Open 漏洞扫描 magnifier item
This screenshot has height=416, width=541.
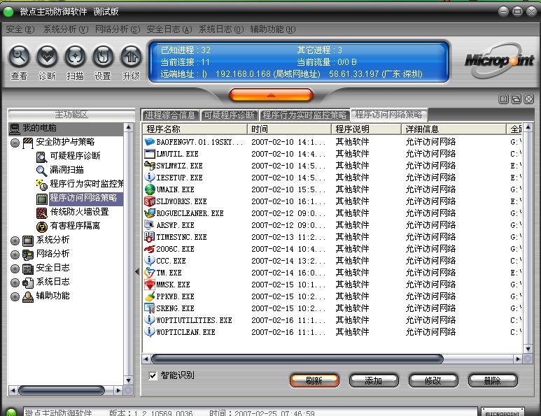pos(41,171)
